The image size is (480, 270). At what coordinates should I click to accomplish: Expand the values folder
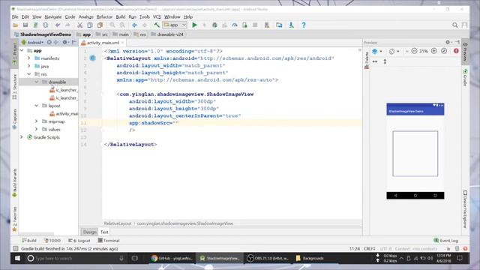coord(37,129)
